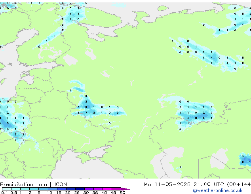251x194 pixels.
Task: Pick the legend color between 0.1 and 0.5
Action: tap(7, 189)
